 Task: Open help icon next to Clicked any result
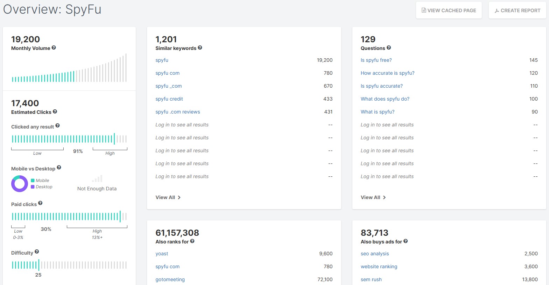click(x=57, y=126)
